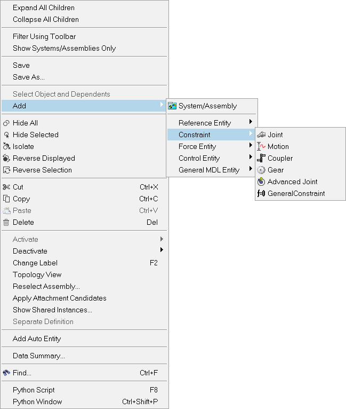Select Save As... from the menu
Screen dimensions: 346x409
29,77
